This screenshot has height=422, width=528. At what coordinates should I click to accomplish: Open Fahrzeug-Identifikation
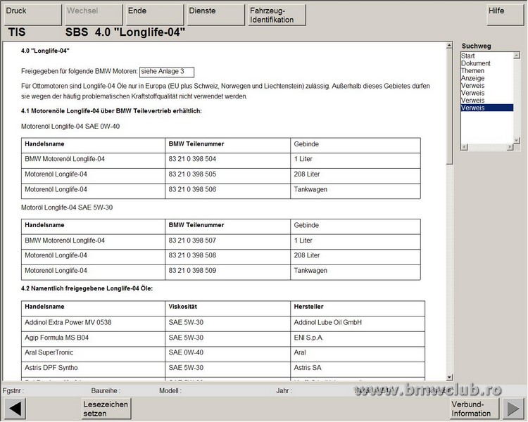click(x=277, y=15)
